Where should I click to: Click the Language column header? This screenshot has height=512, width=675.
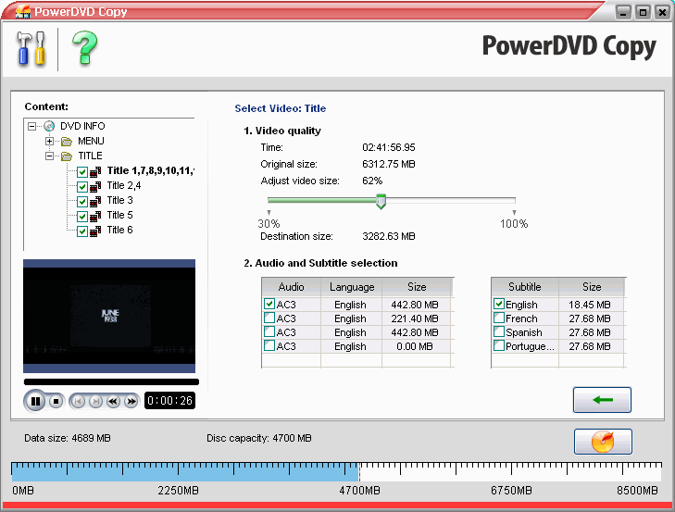pyautogui.click(x=351, y=287)
